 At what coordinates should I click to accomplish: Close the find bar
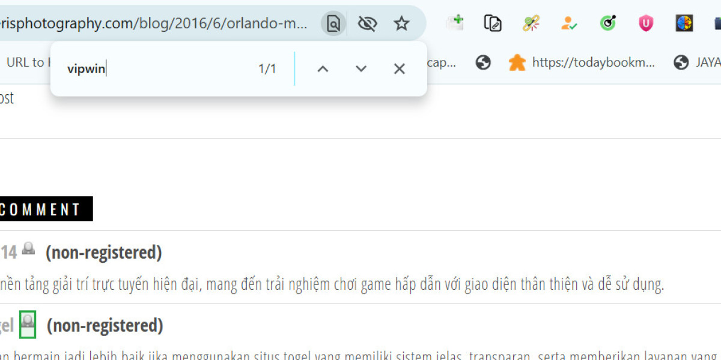(x=400, y=69)
